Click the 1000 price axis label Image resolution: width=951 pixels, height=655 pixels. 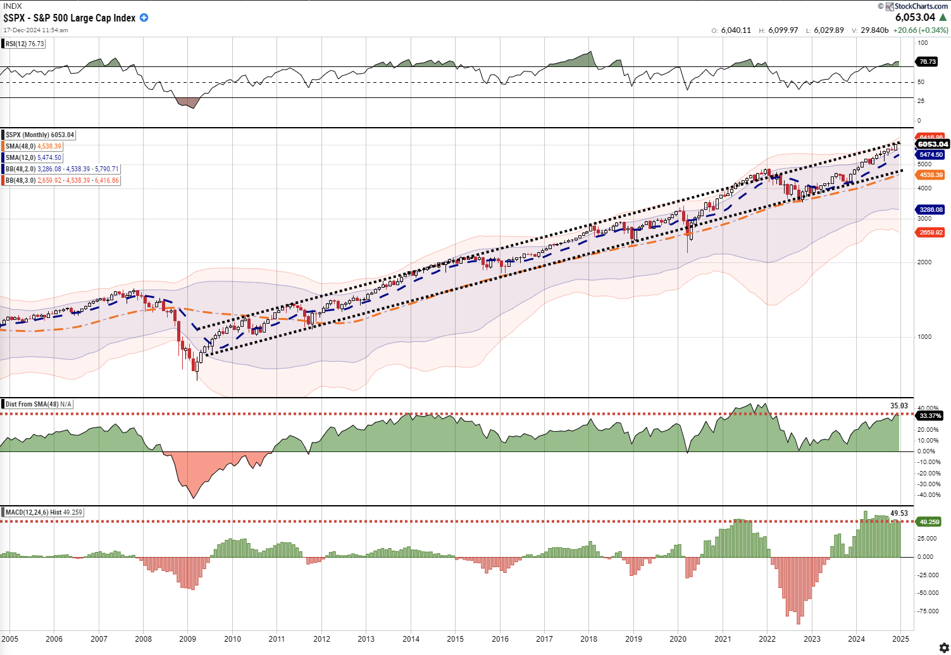click(924, 336)
